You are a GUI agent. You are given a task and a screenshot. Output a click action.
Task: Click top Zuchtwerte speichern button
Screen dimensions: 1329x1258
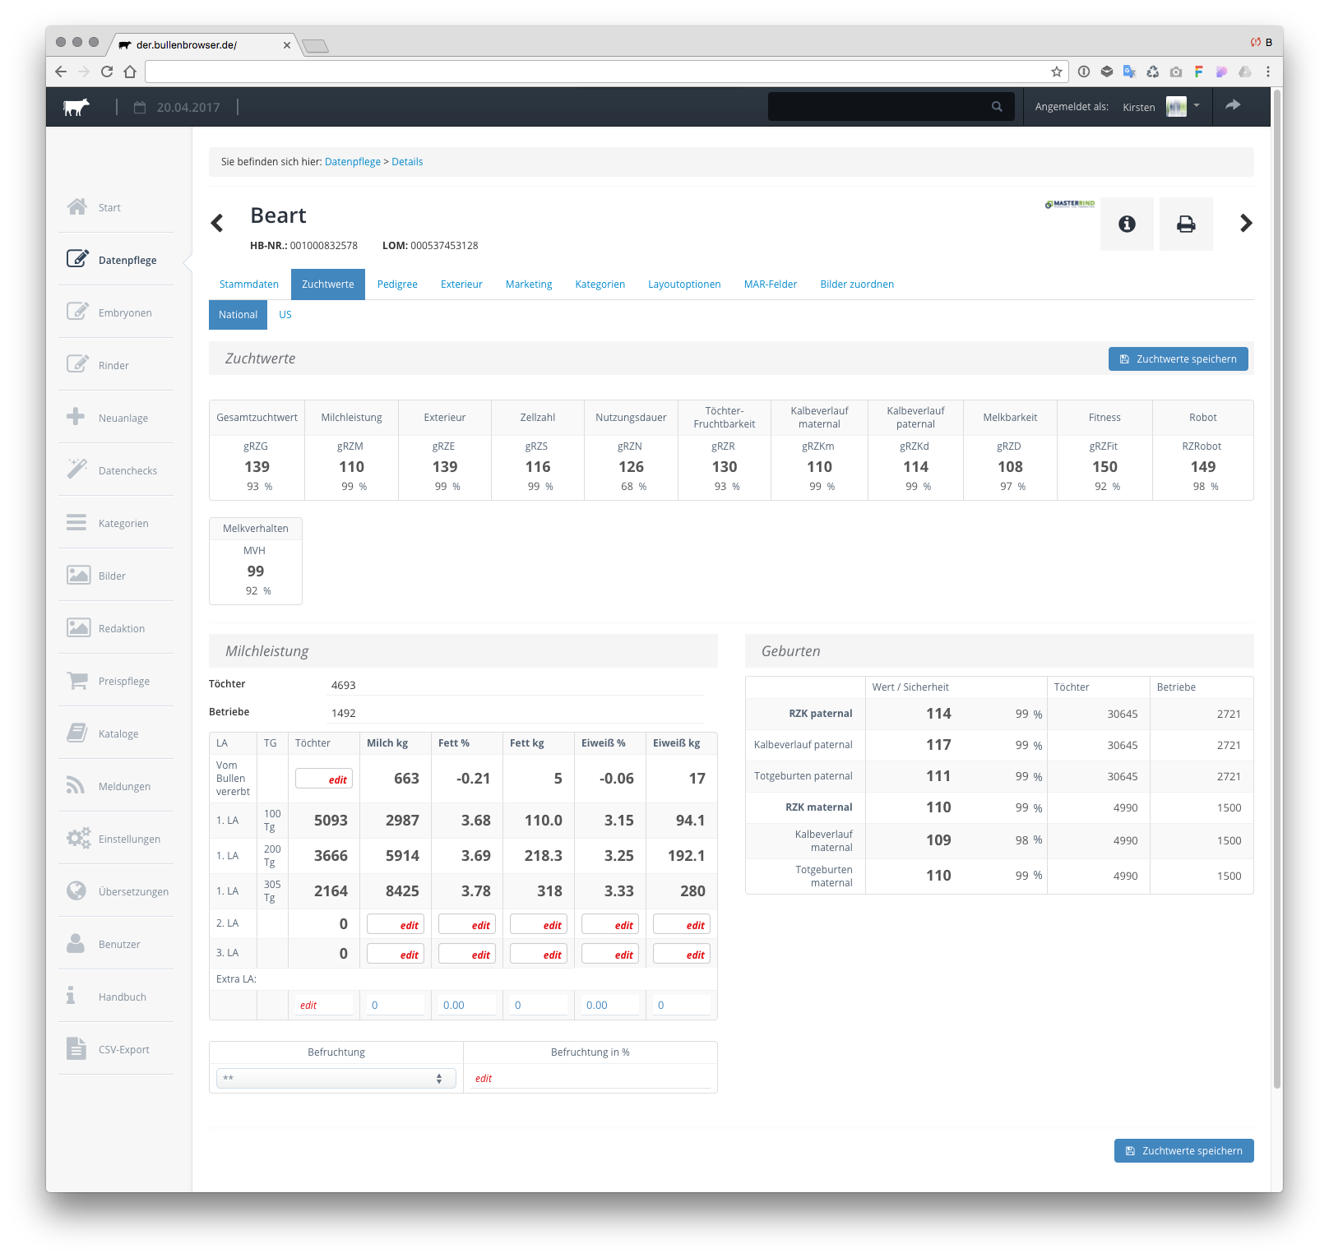click(x=1178, y=359)
